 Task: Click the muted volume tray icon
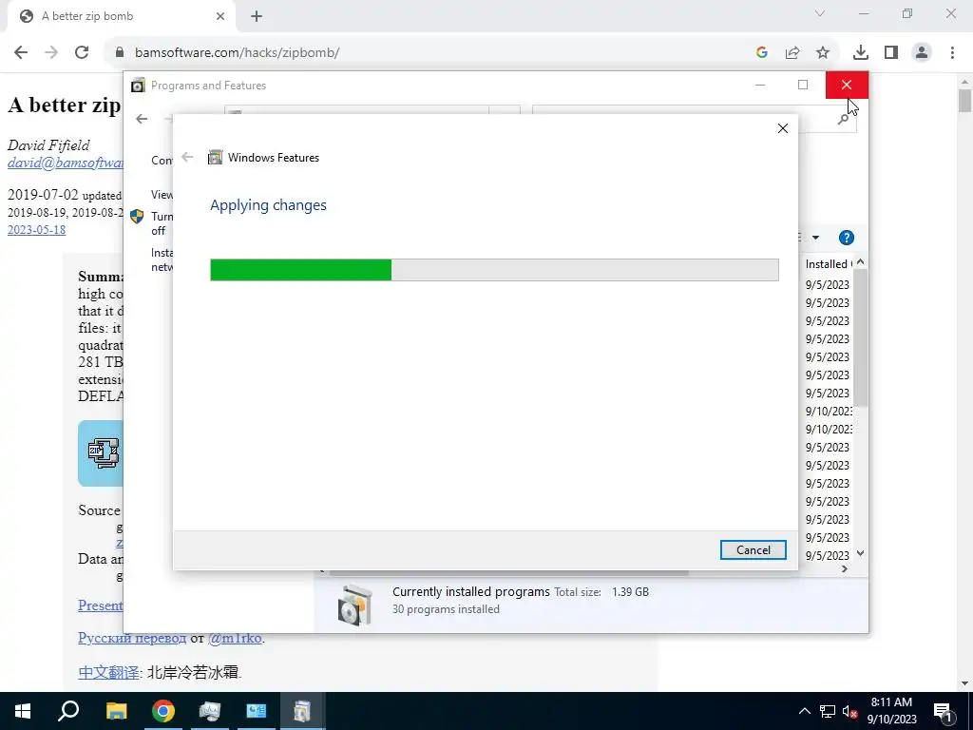[x=849, y=711]
